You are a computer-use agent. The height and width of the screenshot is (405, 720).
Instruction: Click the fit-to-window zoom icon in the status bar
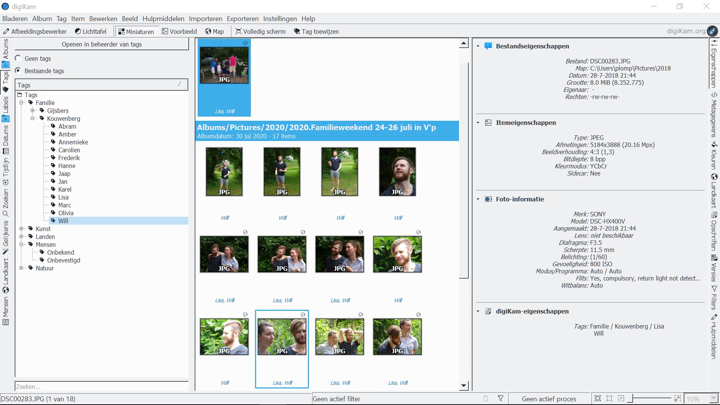[x=598, y=399]
